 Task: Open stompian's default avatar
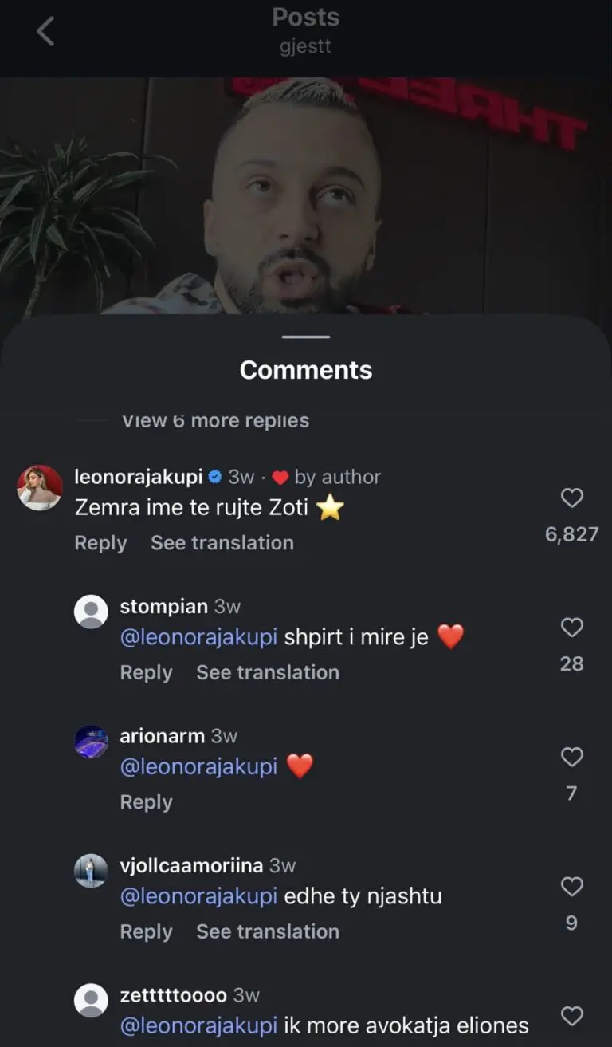coord(91,612)
